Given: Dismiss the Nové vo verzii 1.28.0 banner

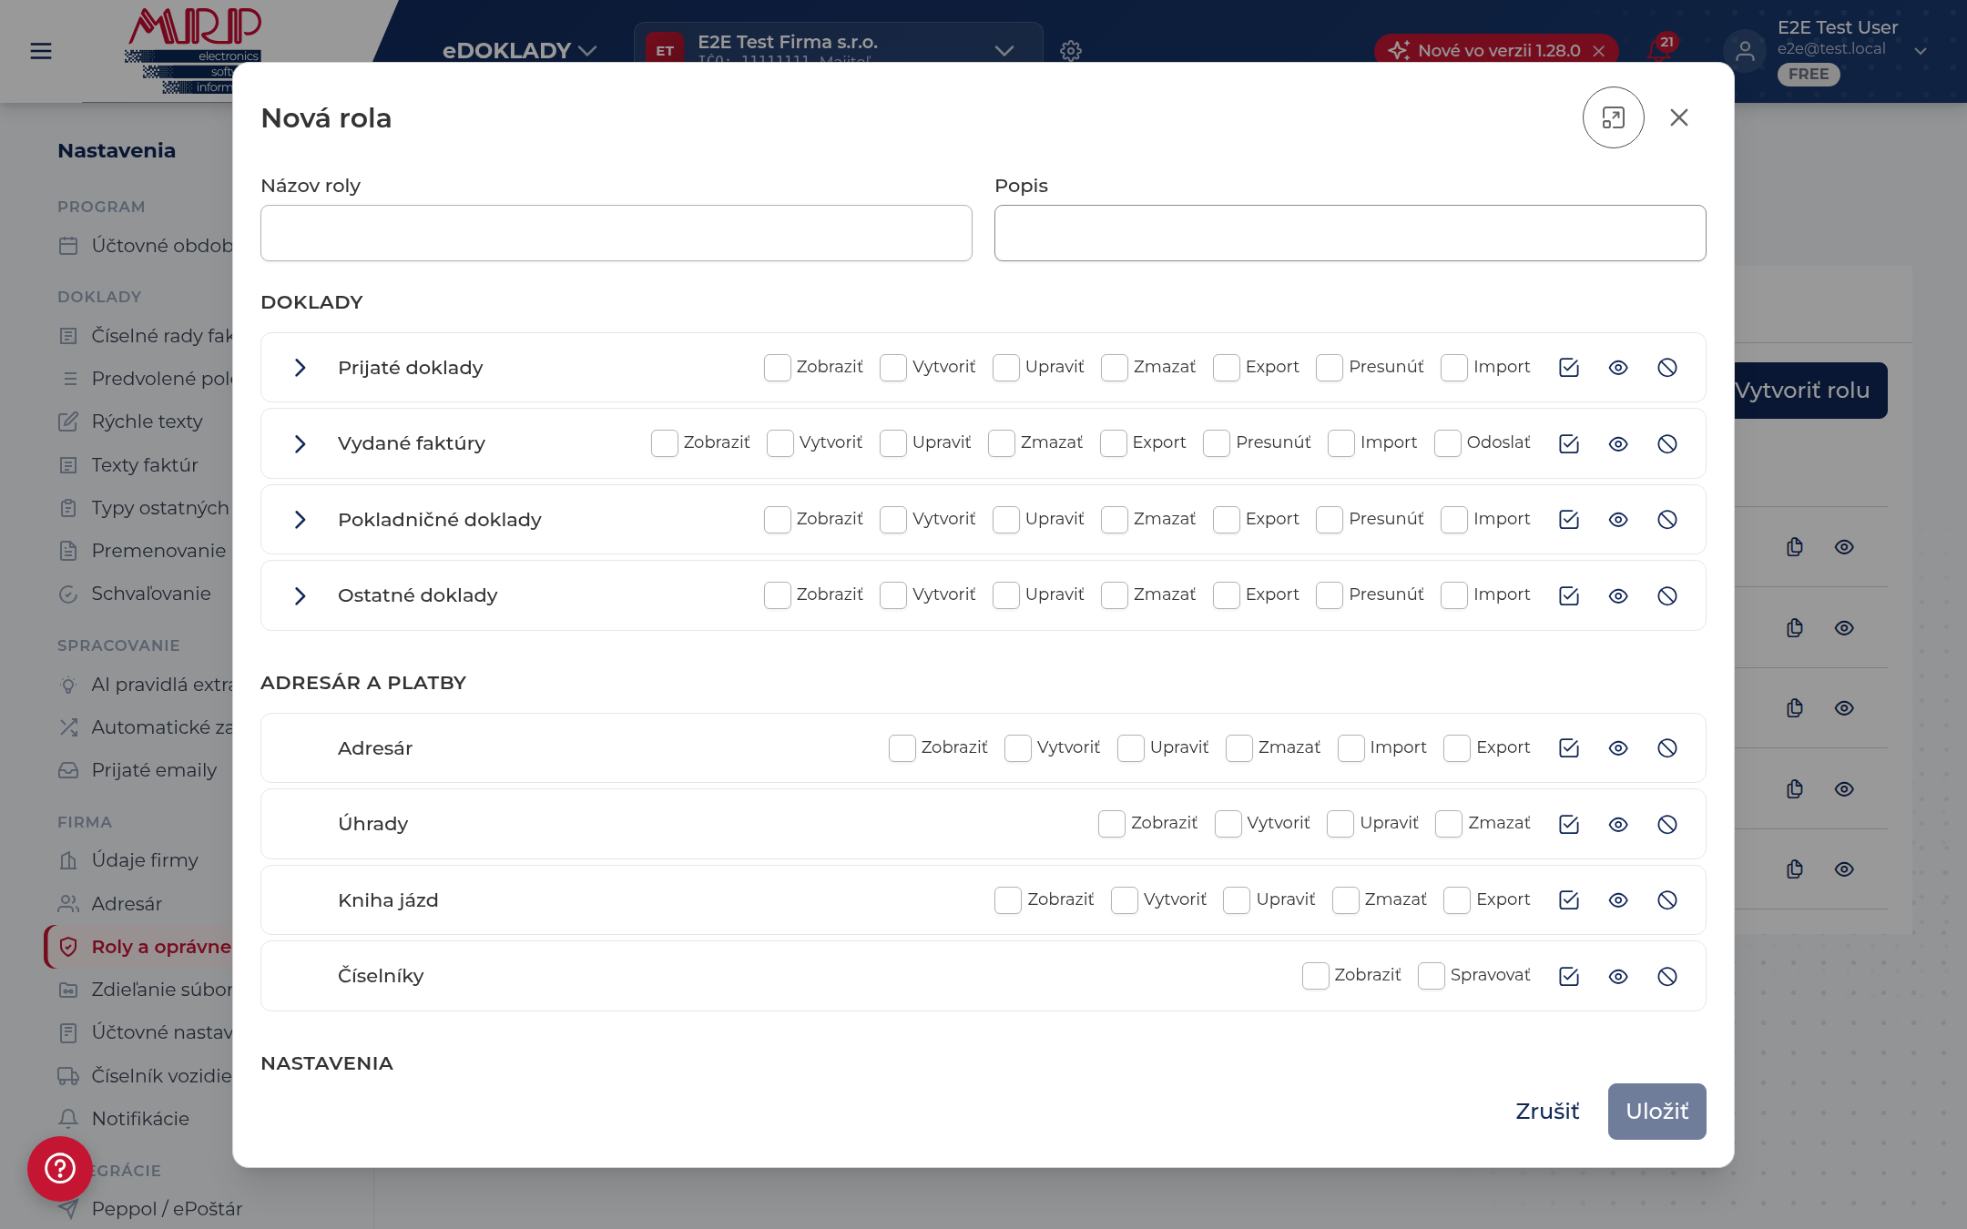Looking at the screenshot, I should (1598, 51).
